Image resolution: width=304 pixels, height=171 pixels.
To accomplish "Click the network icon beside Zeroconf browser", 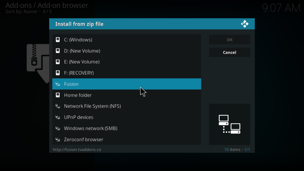I will tap(58, 140).
